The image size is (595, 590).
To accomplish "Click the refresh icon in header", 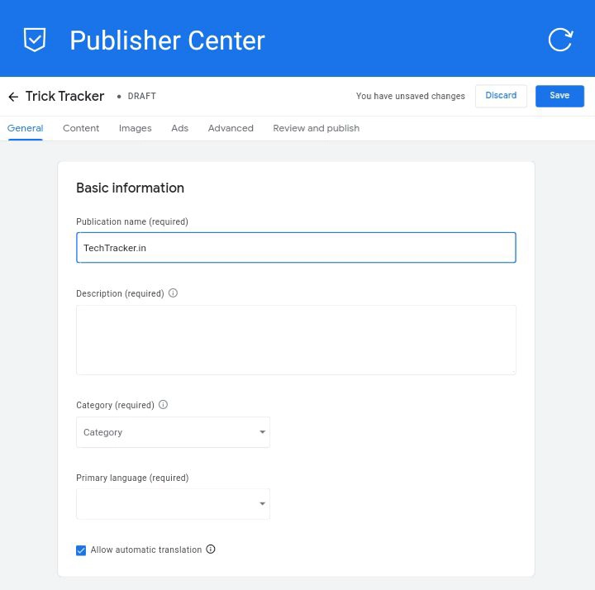I will (560, 40).
